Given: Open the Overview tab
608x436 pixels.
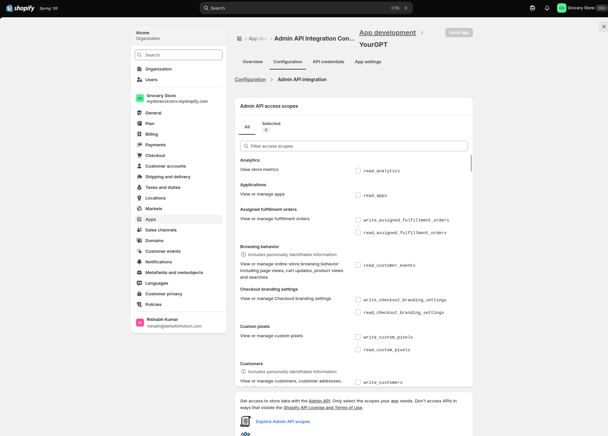Looking at the screenshot, I should [x=253, y=62].
